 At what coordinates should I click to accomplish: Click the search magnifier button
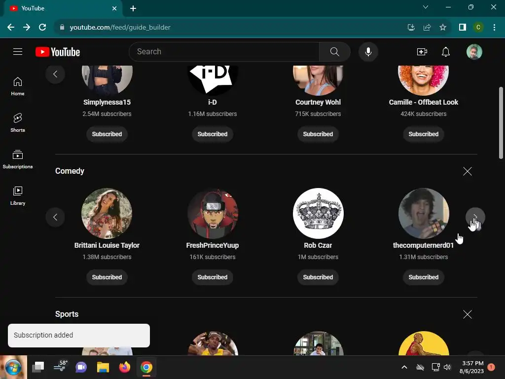[x=335, y=51]
